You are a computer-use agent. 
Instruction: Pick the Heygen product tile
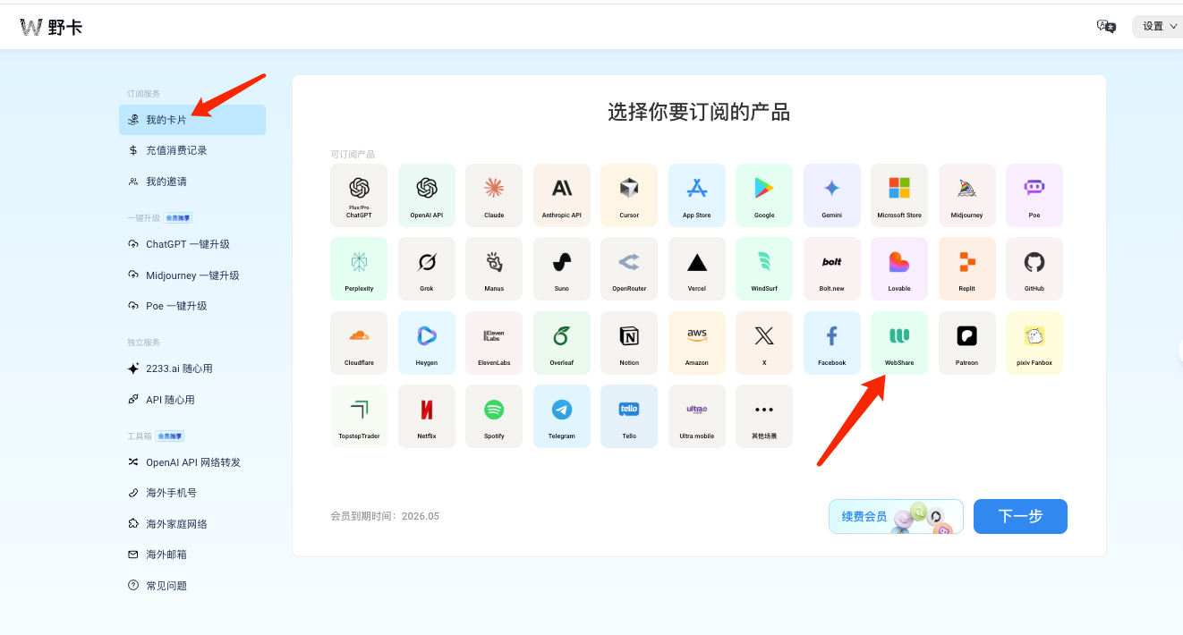427,343
